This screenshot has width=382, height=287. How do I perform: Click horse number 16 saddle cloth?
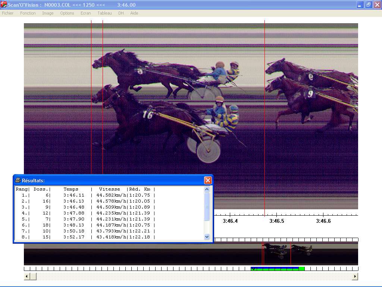coord(148,114)
